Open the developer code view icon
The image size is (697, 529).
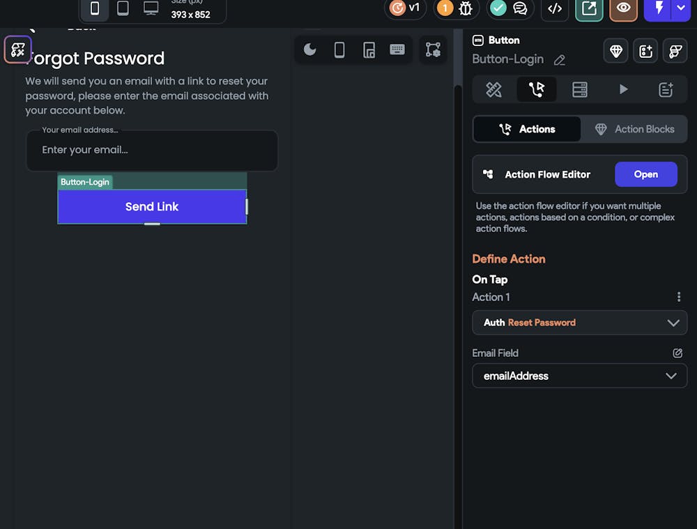(555, 8)
